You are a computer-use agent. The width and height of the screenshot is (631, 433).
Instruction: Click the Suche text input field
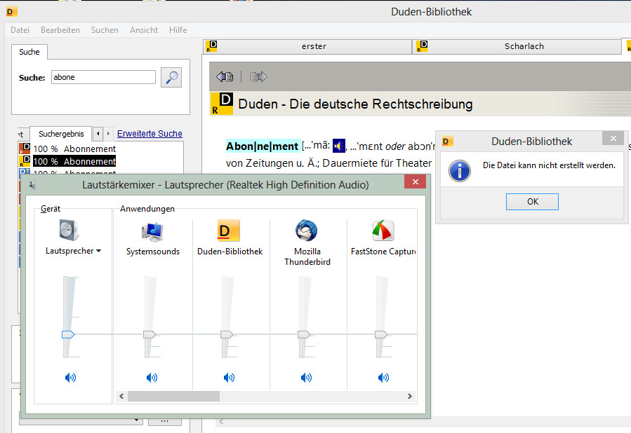(103, 77)
